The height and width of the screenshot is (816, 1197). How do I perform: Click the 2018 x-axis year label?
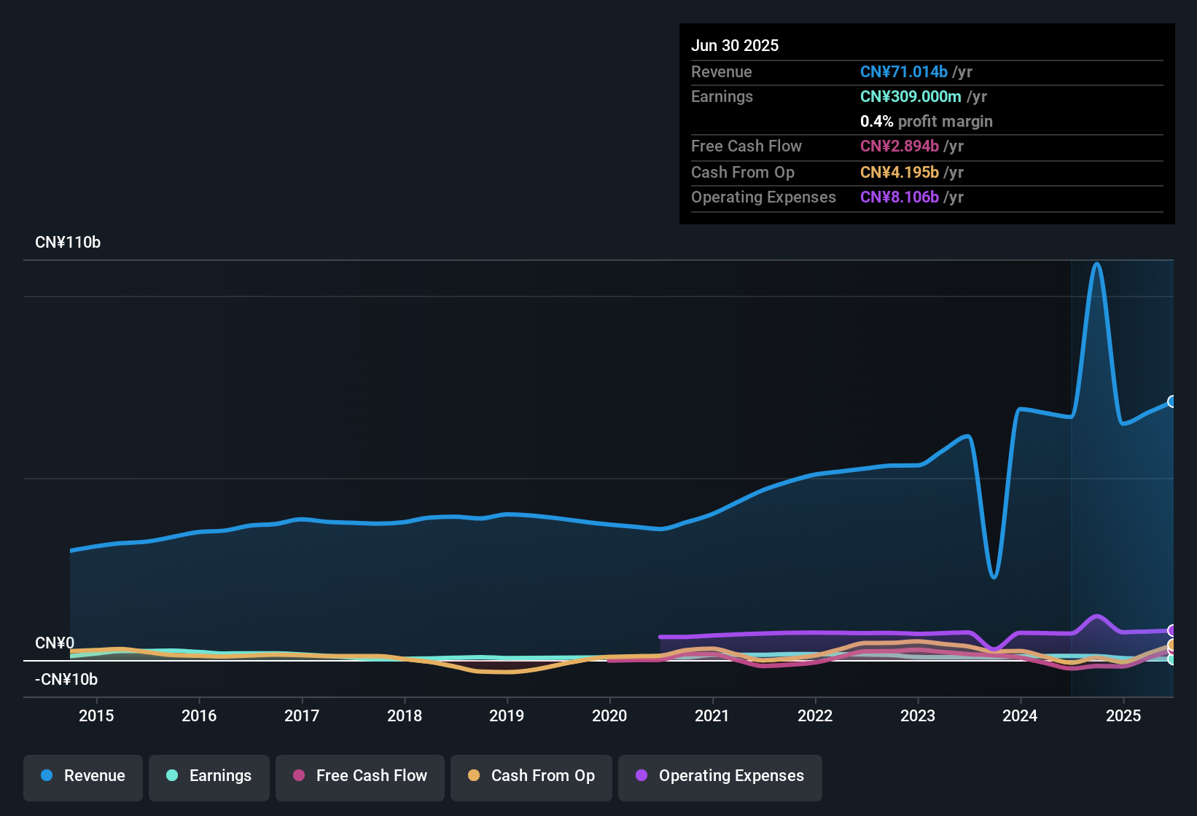click(x=405, y=715)
